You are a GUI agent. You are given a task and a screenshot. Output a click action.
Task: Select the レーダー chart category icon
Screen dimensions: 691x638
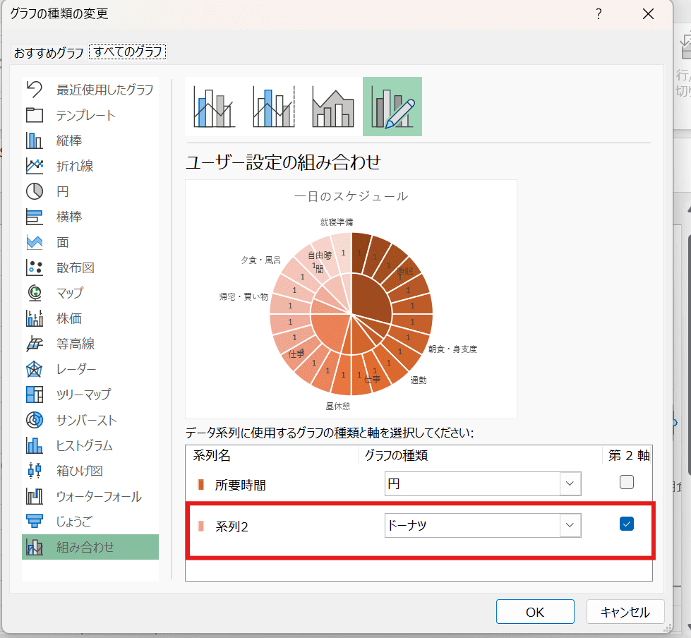tap(44, 369)
